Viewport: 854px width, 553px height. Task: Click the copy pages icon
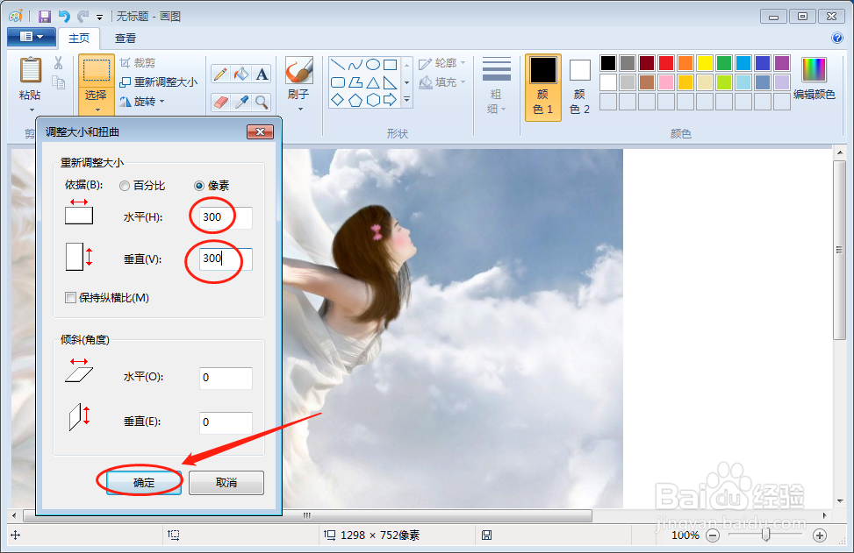58,82
